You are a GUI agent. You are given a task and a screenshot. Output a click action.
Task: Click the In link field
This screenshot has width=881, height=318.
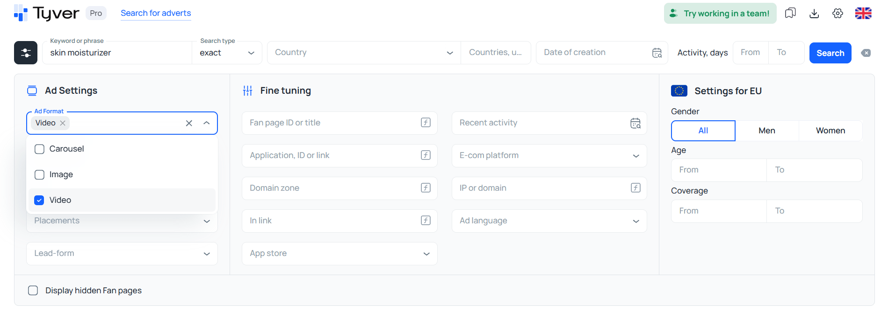[339, 221]
